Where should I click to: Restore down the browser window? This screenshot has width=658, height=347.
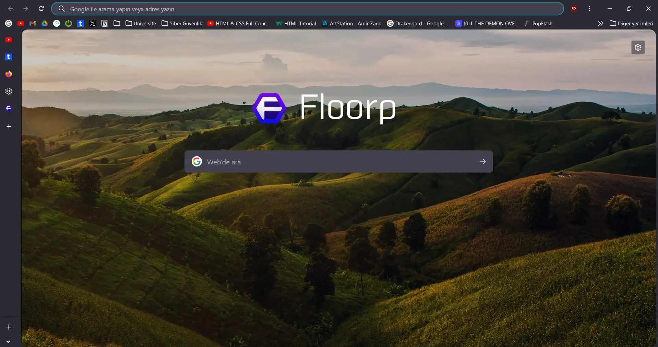point(629,9)
